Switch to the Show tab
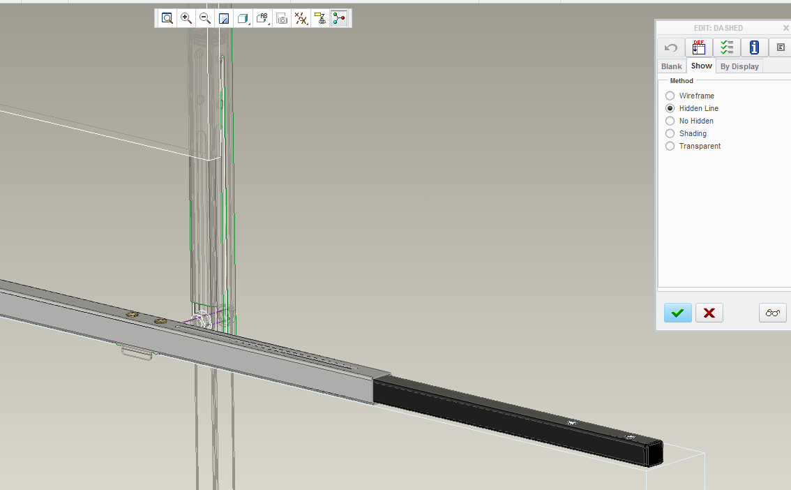This screenshot has height=490, width=791. click(x=701, y=66)
